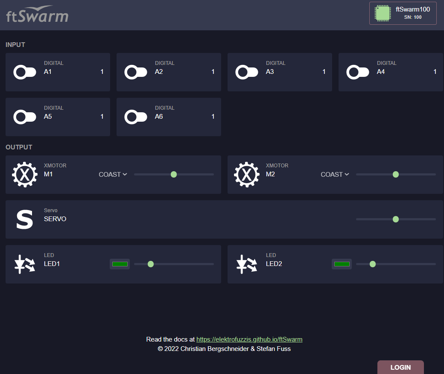
Task: Toggle the digital input A3 switch
Action: (x=246, y=72)
